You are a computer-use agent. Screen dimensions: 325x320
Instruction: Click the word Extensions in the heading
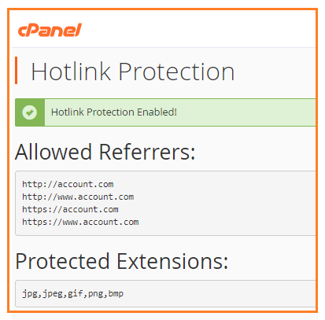point(172,261)
